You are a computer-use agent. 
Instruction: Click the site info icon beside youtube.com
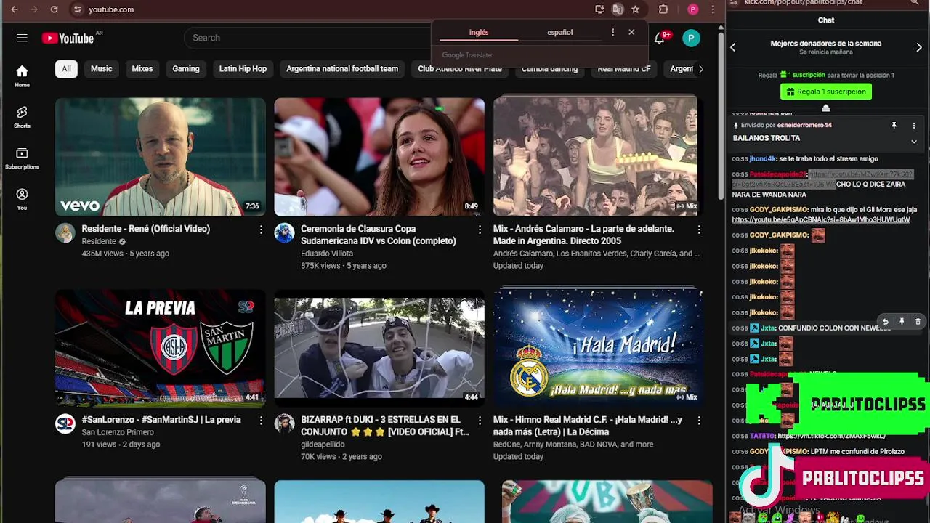click(x=78, y=9)
